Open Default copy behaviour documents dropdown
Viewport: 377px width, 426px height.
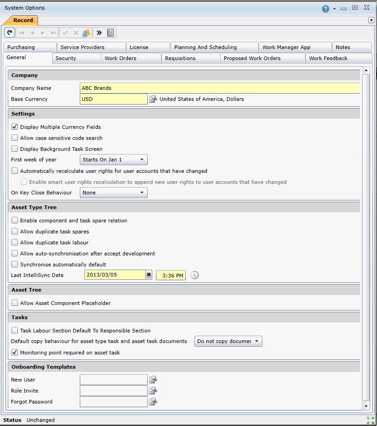click(228, 341)
